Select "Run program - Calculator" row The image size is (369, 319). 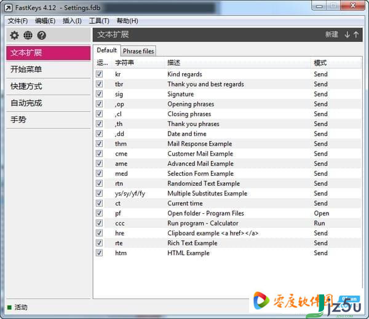(x=228, y=223)
